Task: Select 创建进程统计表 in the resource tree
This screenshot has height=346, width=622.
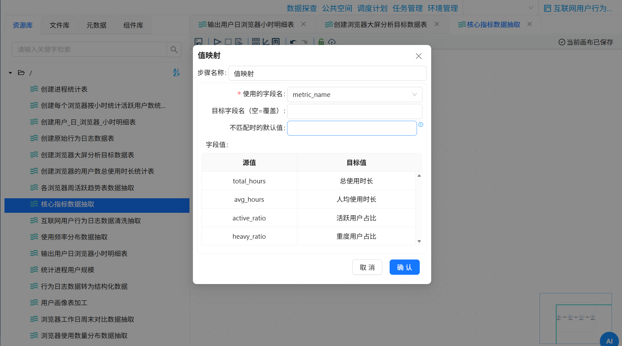Action: click(64, 89)
